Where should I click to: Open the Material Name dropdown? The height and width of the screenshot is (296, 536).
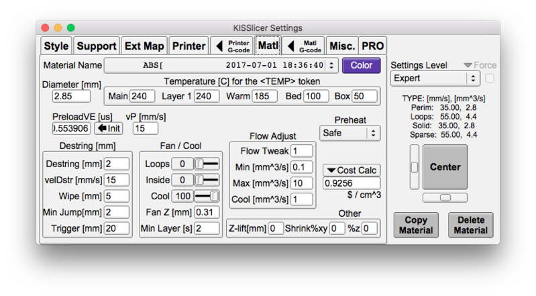(221, 65)
